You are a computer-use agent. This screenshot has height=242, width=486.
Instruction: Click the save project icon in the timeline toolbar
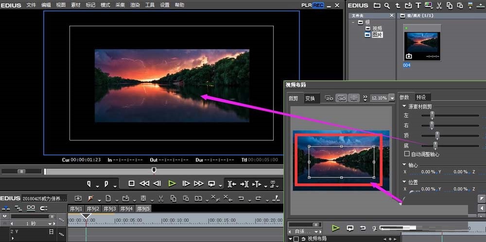pyautogui.click(x=142, y=198)
